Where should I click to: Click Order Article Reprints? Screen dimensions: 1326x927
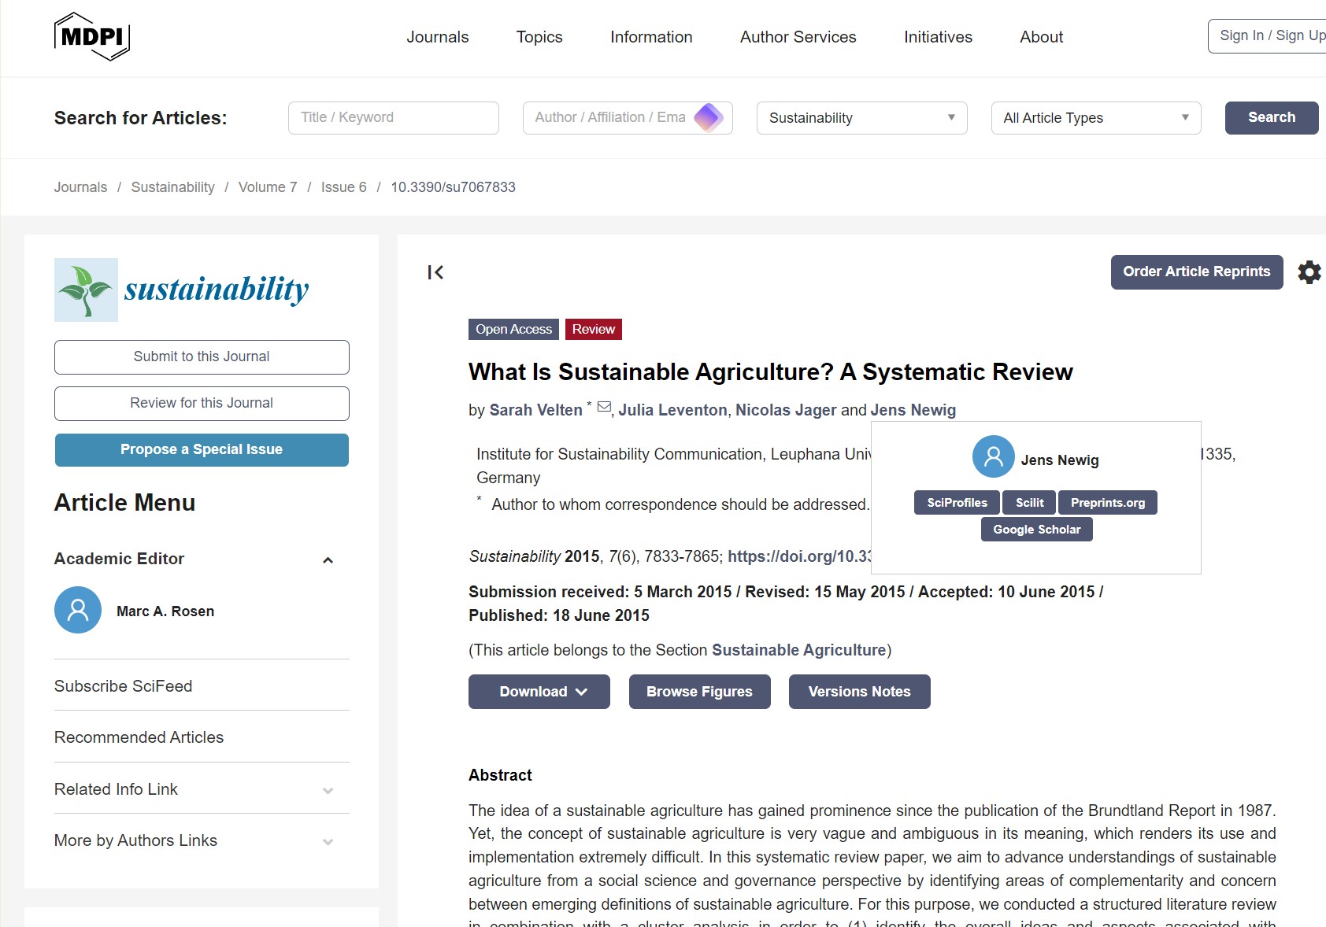1195,271
